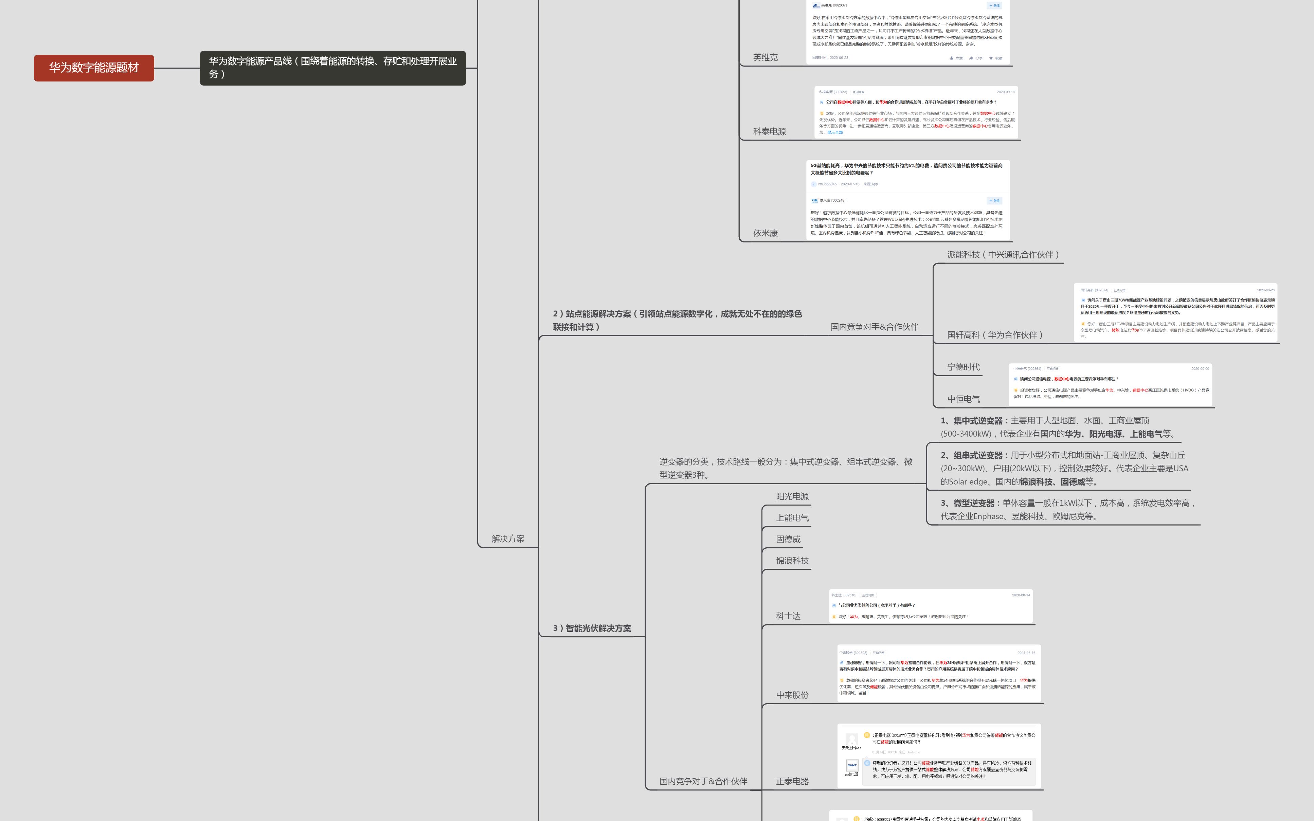Click the 互动问答 tag in 中来股份 card

(x=879, y=653)
